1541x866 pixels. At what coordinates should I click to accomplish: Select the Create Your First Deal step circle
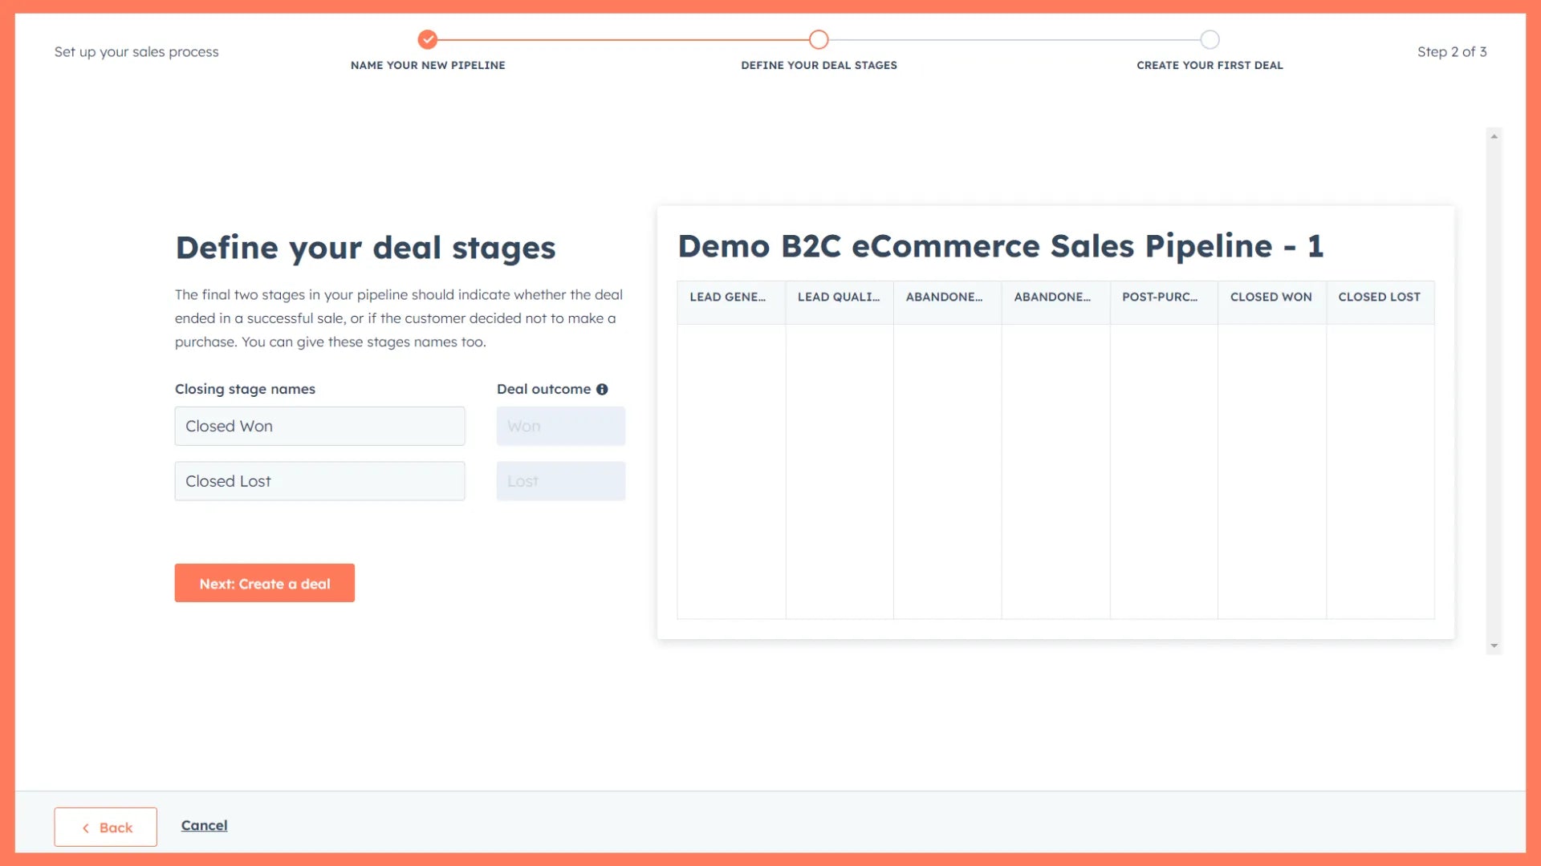(1210, 38)
